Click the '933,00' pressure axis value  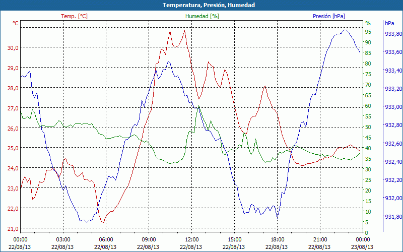tap(393, 107)
